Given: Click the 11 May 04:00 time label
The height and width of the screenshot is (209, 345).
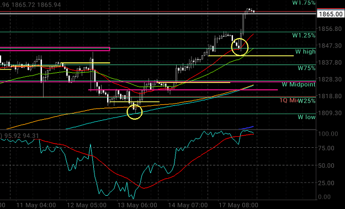Looking at the screenshot, I should (x=36, y=206).
